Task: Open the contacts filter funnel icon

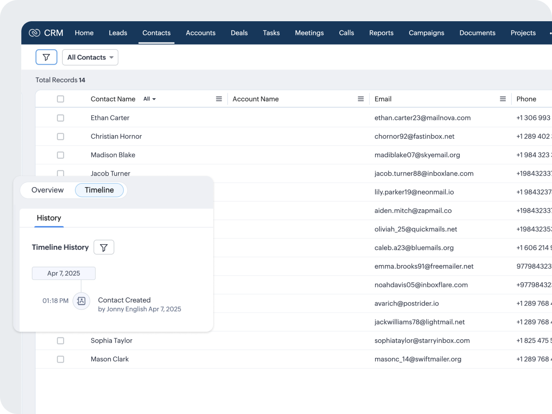Action: (x=46, y=57)
